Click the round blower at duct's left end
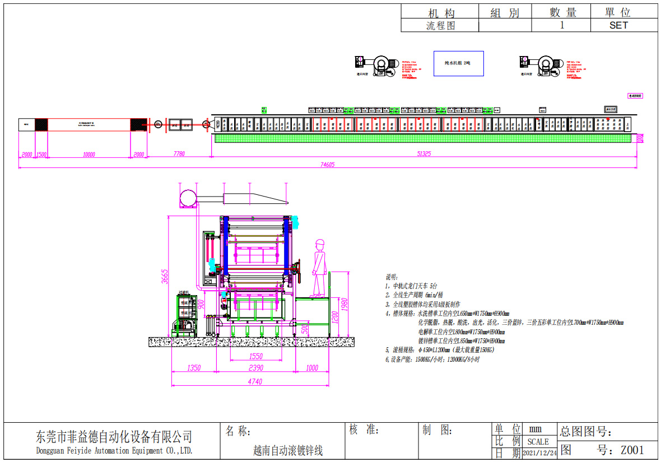This screenshot has width=661, height=462. (x=188, y=198)
